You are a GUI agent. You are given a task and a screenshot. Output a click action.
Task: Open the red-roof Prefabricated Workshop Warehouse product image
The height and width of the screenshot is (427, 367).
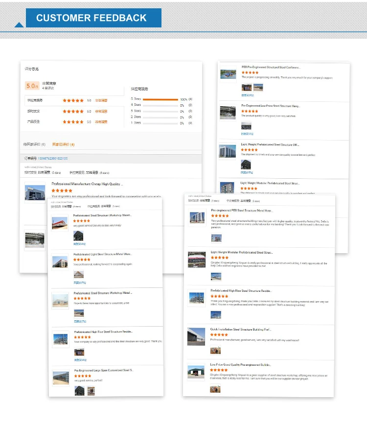coord(60,223)
